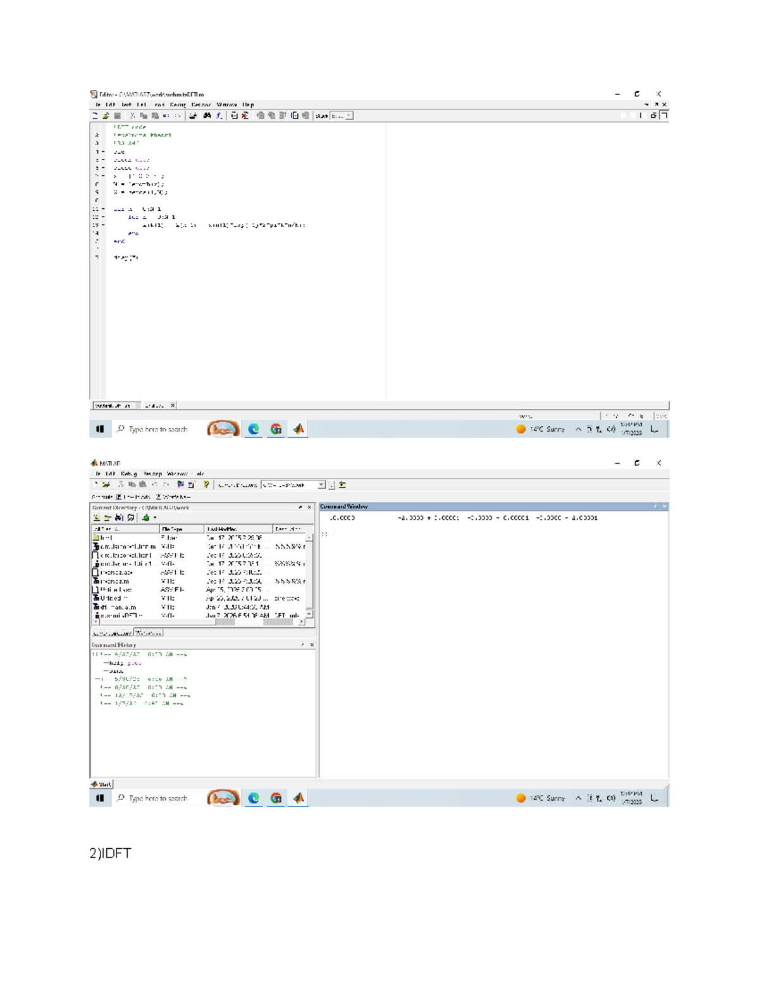Open GUIDE from the MATLAB toolbar icon
The image size is (759, 983).
192,485
